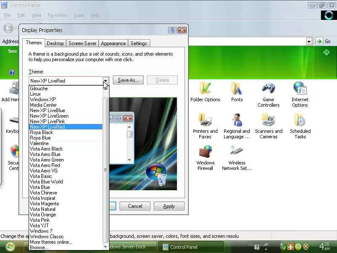Click the Apply button
This screenshot has width=337, height=253.
[x=169, y=206]
